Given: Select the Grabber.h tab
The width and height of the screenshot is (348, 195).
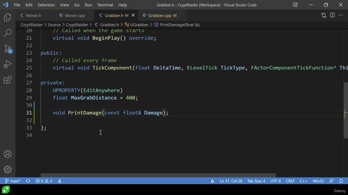Looking at the screenshot, I should (114, 16).
